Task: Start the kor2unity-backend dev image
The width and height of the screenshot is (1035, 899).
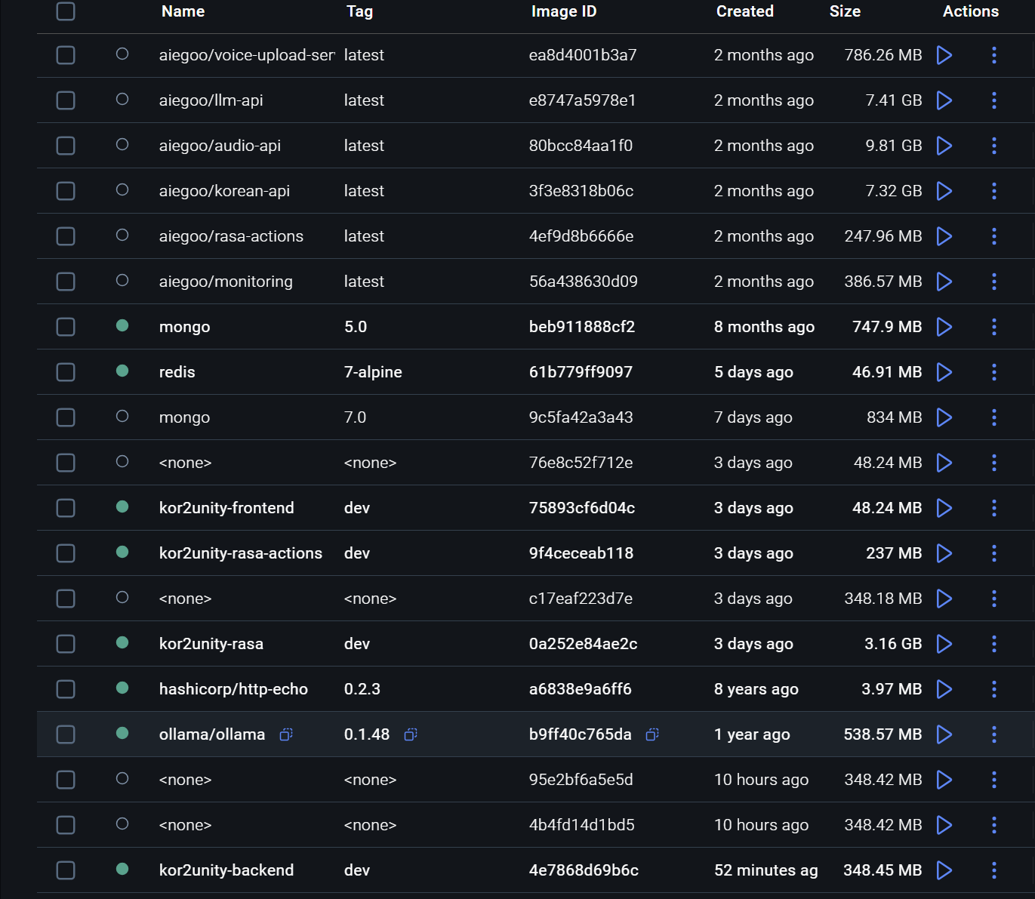Action: [x=944, y=870]
